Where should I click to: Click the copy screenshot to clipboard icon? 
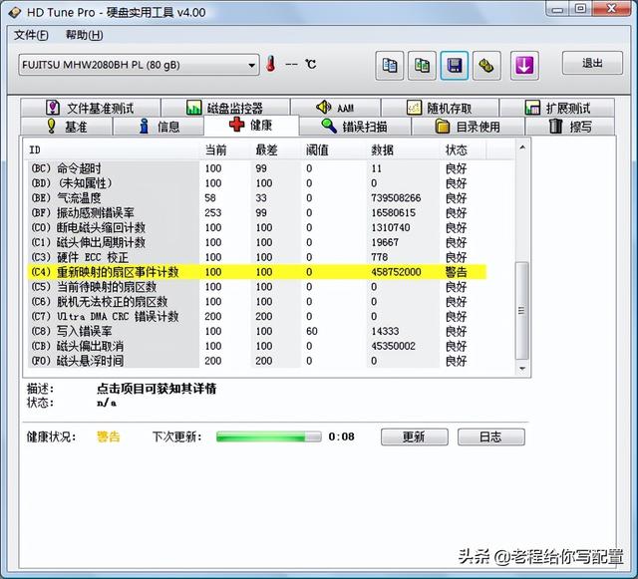[x=422, y=65]
